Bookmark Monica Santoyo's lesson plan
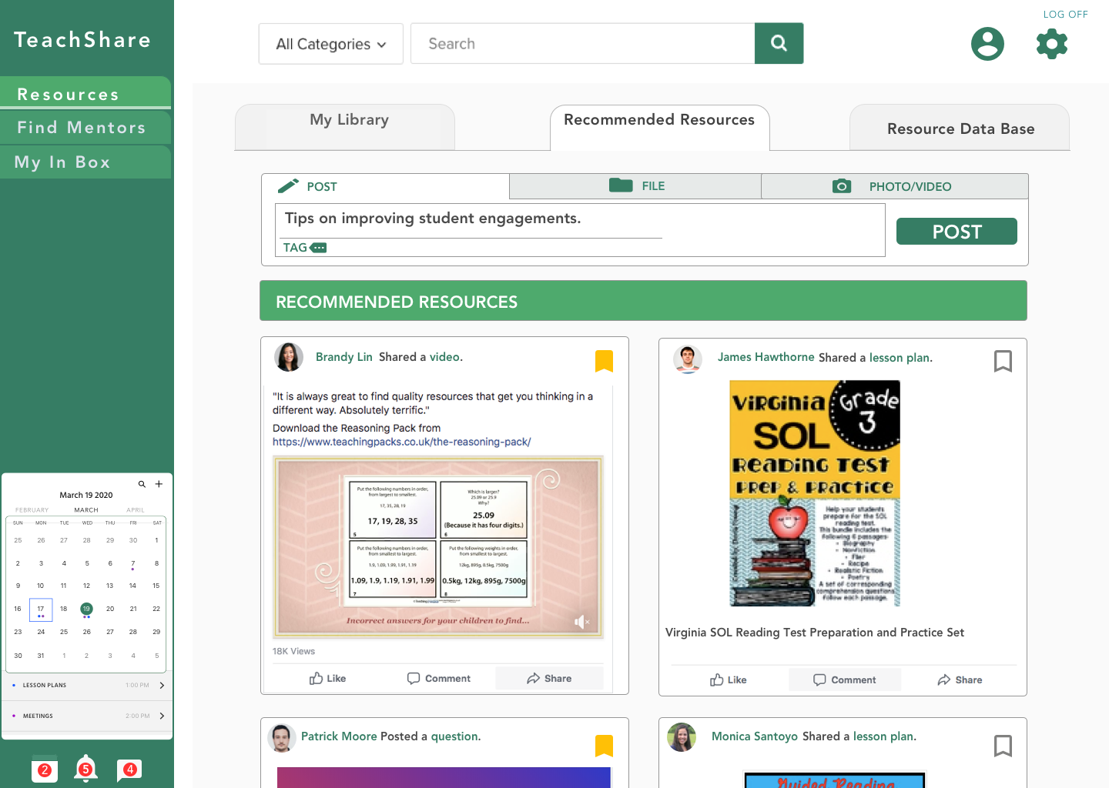This screenshot has height=788, width=1109. [x=1003, y=746]
